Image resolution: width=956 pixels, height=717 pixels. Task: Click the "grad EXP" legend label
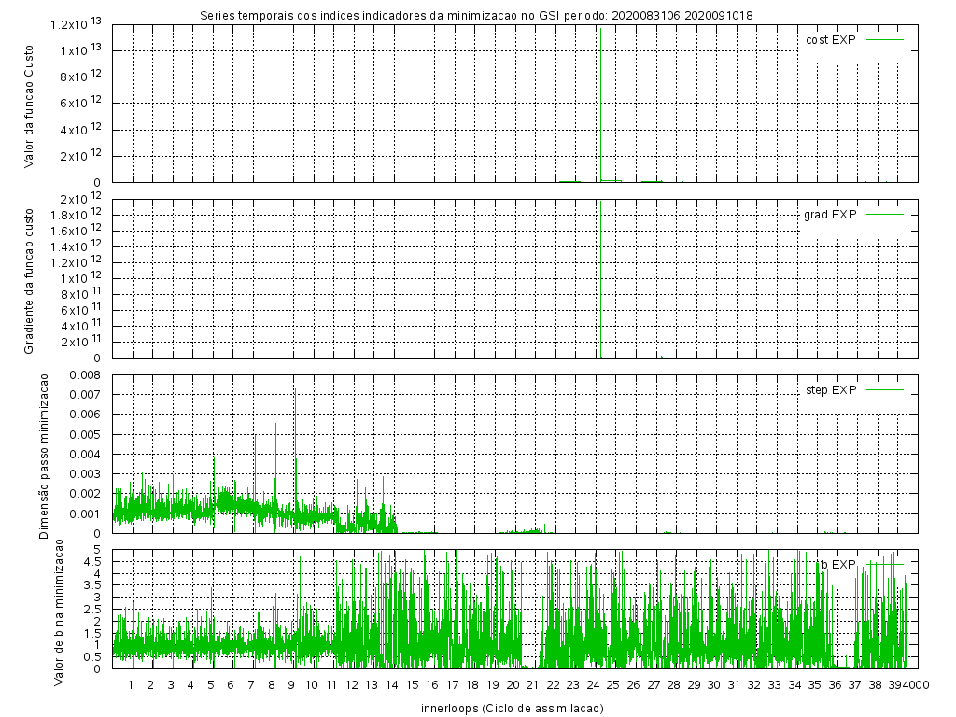click(x=830, y=215)
